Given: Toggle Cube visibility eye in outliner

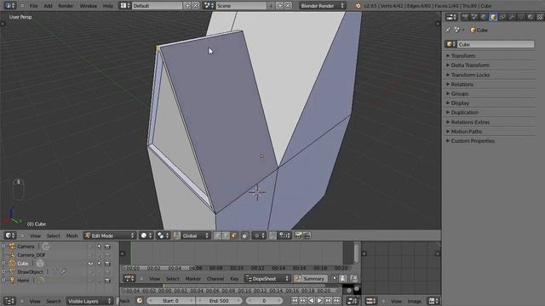Looking at the screenshot, I should coord(90,263).
